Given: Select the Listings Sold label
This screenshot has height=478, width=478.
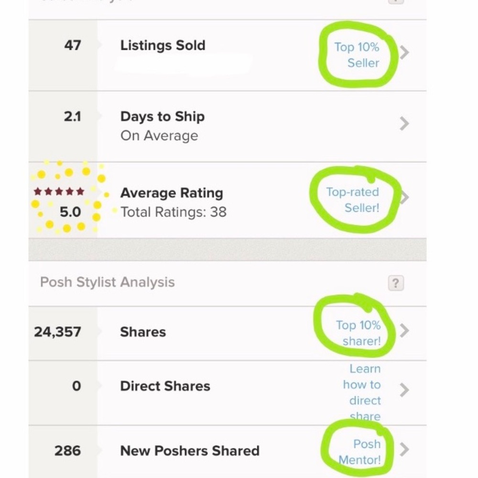Looking at the screenshot, I should click(x=163, y=46).
